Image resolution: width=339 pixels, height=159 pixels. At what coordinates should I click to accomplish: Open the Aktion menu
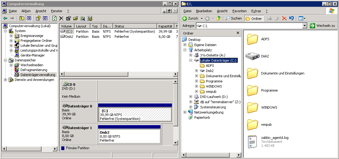click(26, 11)
